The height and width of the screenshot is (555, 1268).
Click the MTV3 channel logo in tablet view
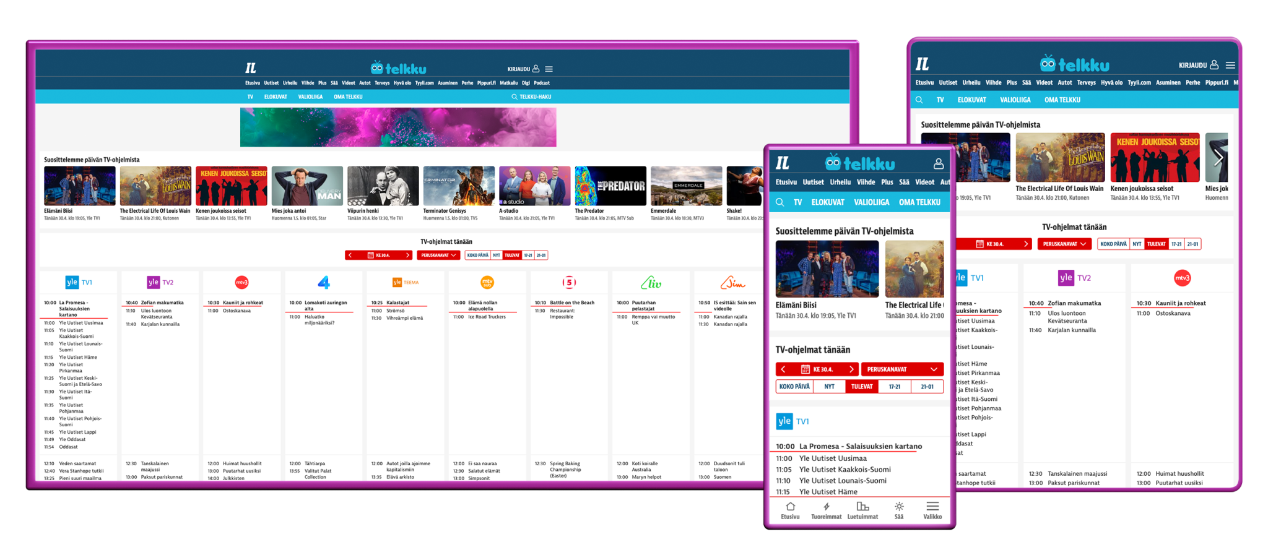click(x=1182, y=278)
